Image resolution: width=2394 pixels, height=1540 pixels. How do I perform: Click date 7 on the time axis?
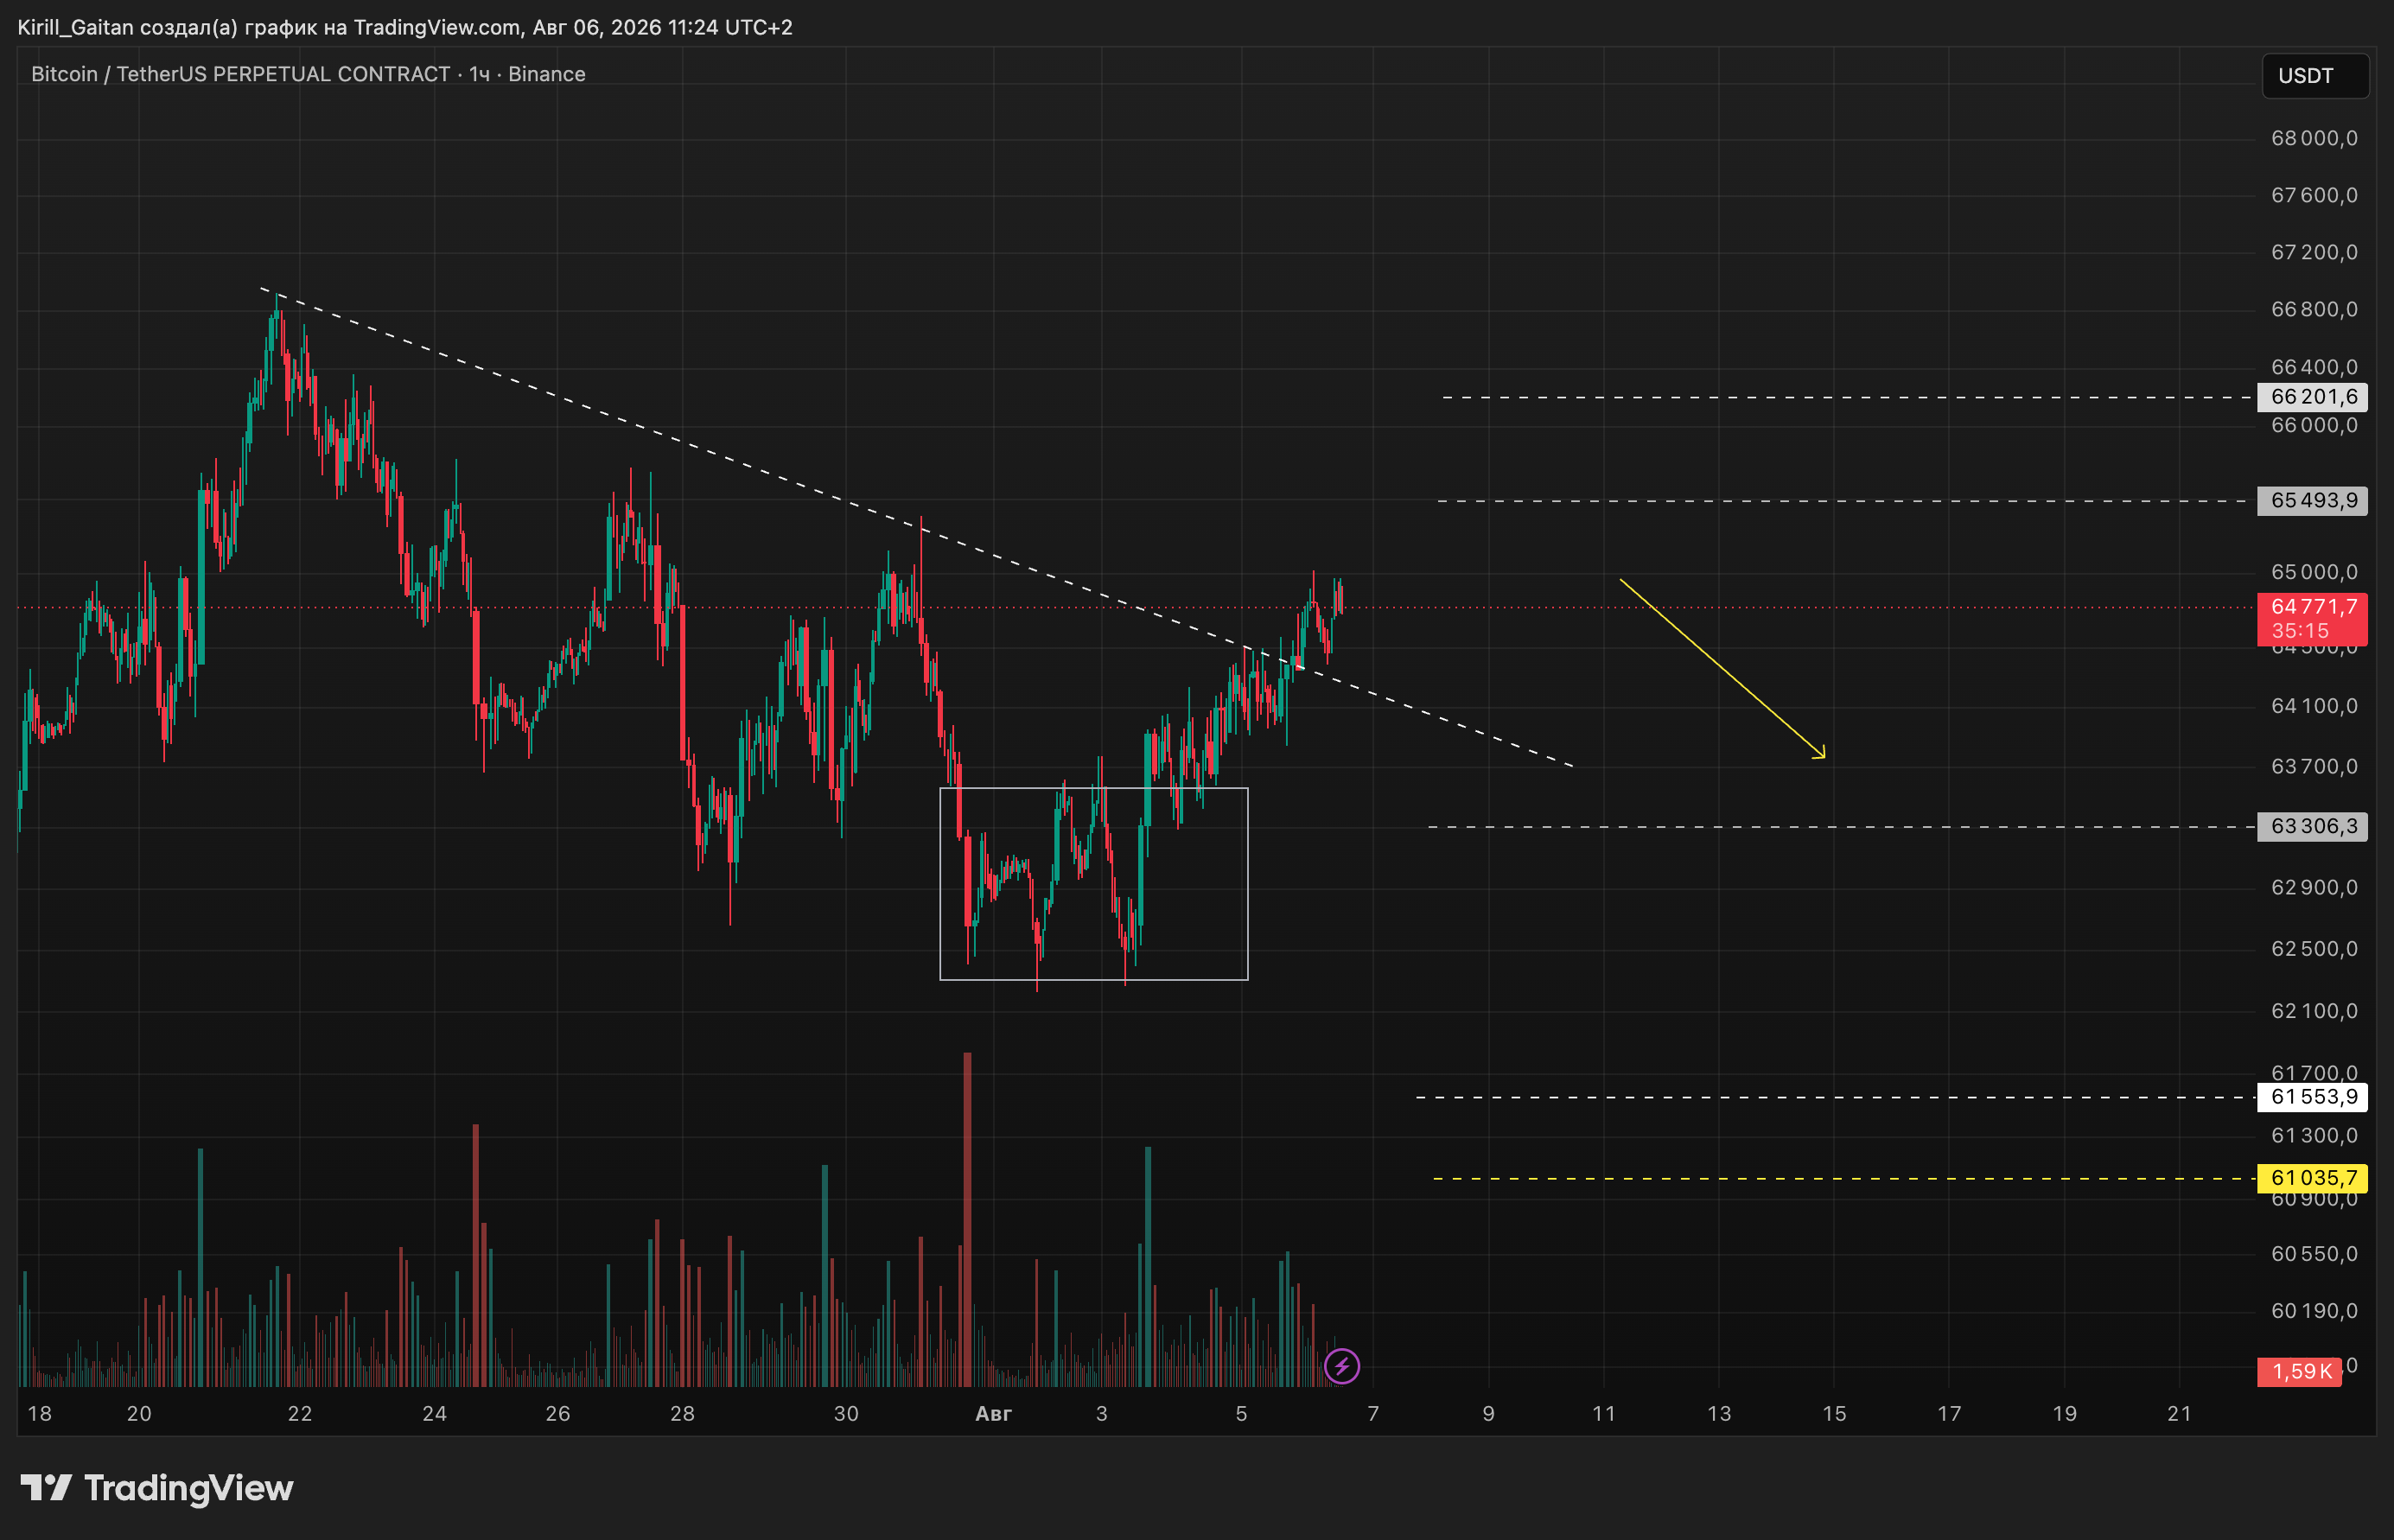tap(1373, 1413)
